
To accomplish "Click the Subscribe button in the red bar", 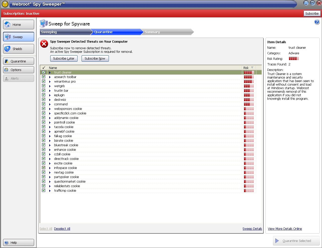I will coord(312,13).
